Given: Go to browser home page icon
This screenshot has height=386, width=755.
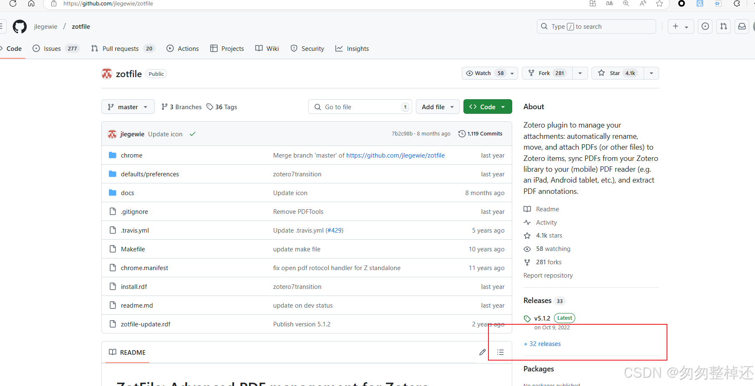Looking at the screenshot, I should pos(31,4).
